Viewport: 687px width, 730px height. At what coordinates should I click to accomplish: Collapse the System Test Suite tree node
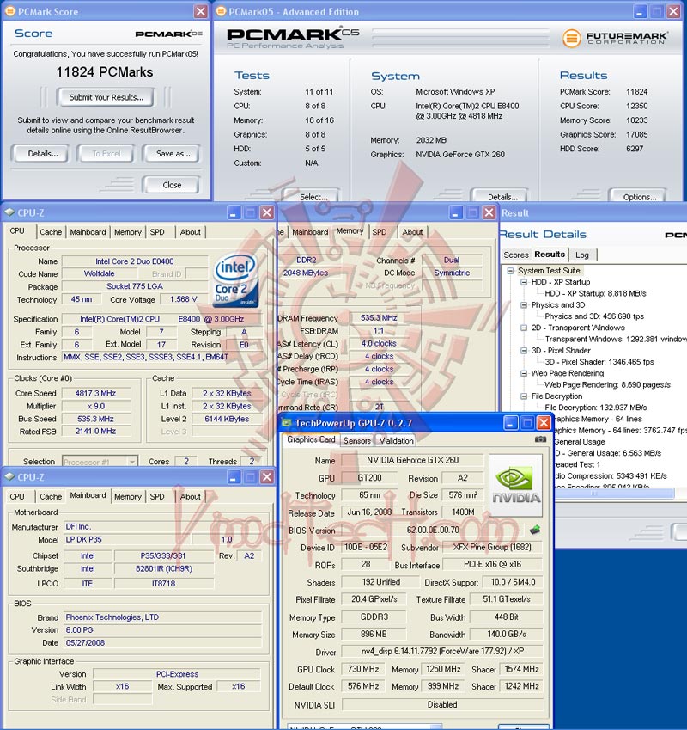510,271
